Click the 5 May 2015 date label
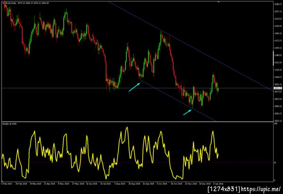 pos(64,184)
